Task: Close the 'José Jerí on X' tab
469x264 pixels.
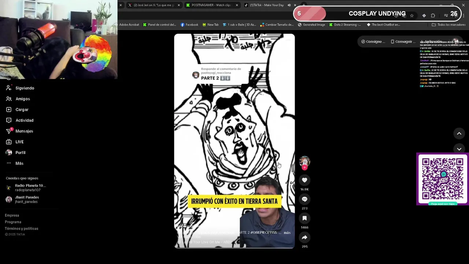Action: (179, 5)
